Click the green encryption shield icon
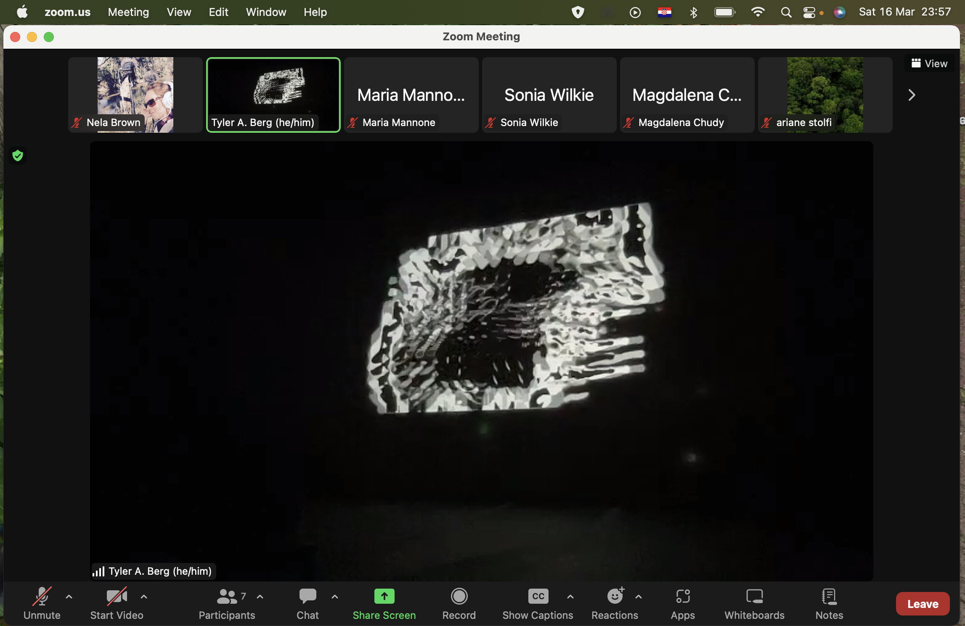Image resolution: width=965 pixels, height=626 pixels. [x=18, y=156]
